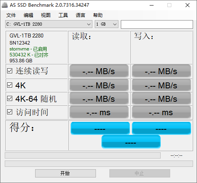
Task: Click the 写入: column header
Action: pos(144,36)
